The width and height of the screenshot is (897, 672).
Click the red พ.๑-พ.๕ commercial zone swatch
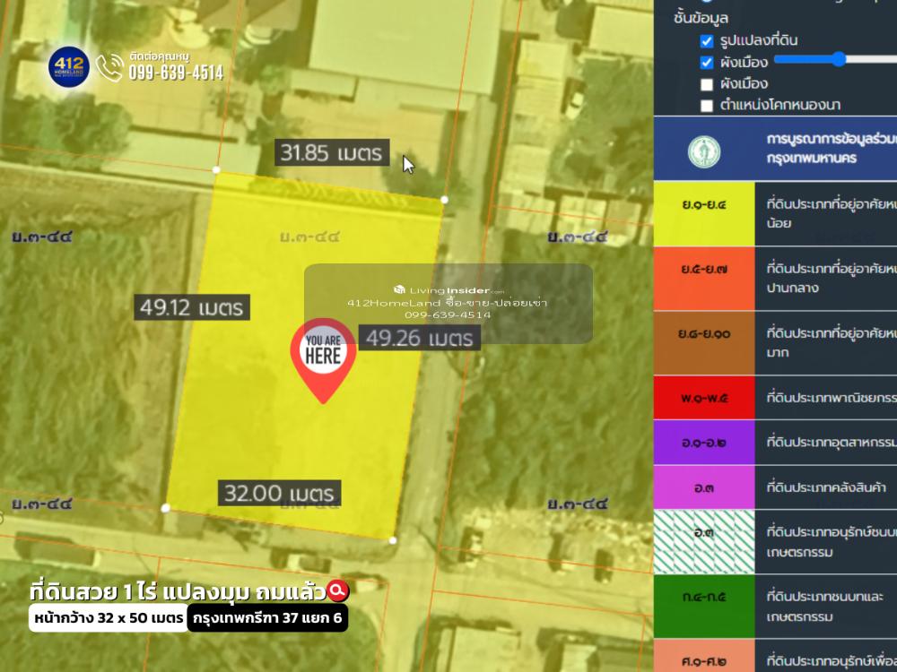704,397
